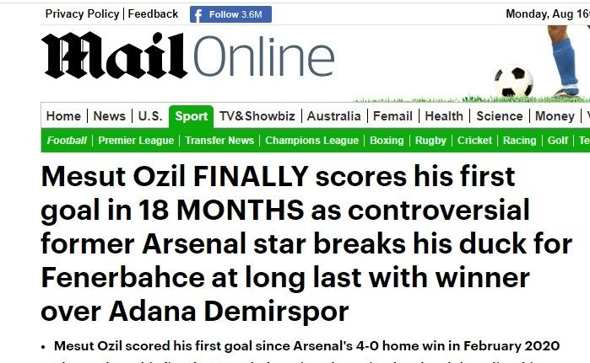Open the Femail section
This screenshot has height=363, width=590.
tap(392, 116)
